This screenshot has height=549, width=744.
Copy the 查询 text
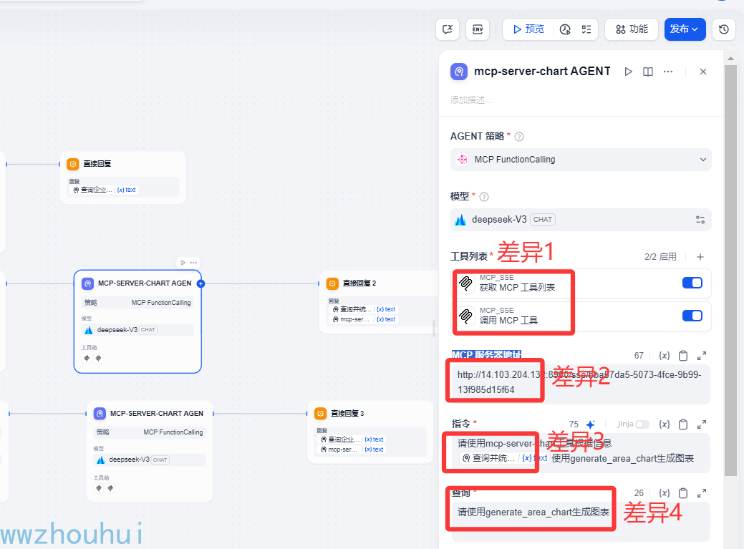(683, 493)
